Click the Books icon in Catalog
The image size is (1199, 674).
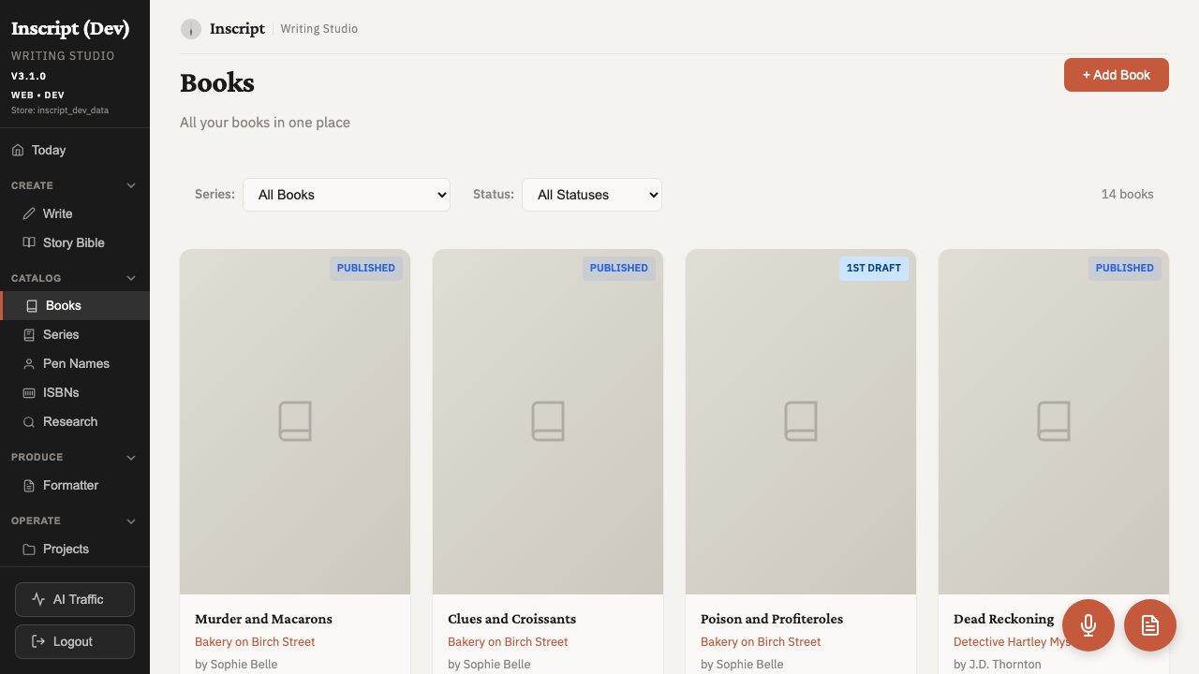31,305
